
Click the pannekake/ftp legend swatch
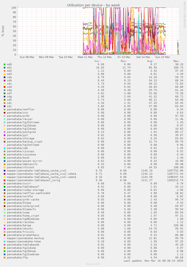[5, 257]
